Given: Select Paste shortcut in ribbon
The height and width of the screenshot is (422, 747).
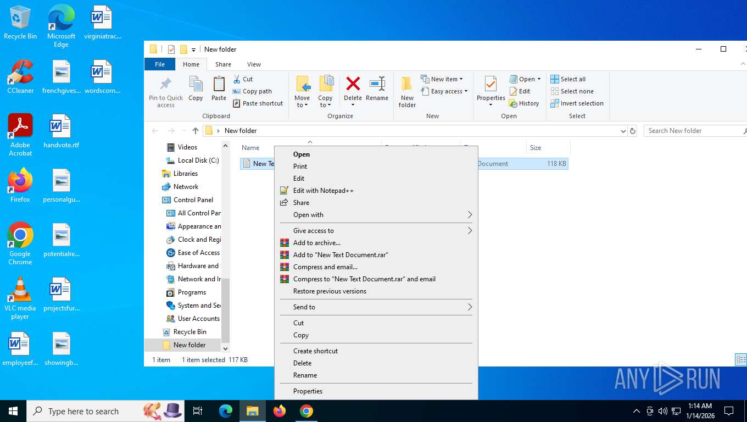Looking at the screenshot, I should pos(258,103).
